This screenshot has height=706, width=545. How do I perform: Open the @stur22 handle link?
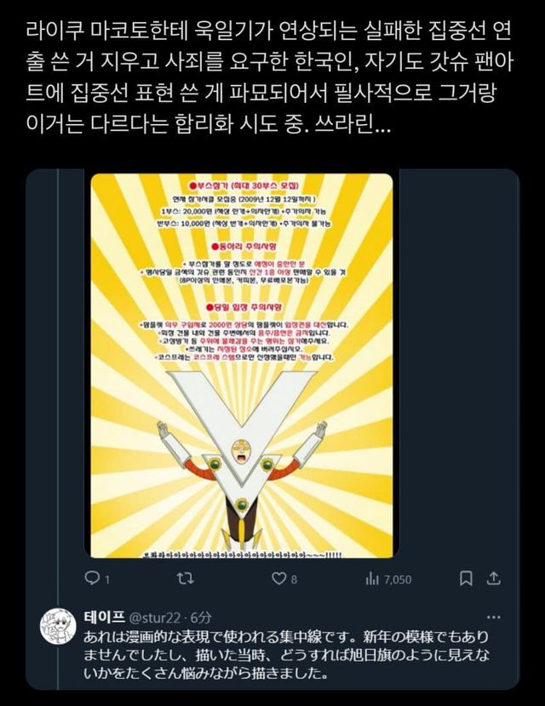tap(156, 618)
